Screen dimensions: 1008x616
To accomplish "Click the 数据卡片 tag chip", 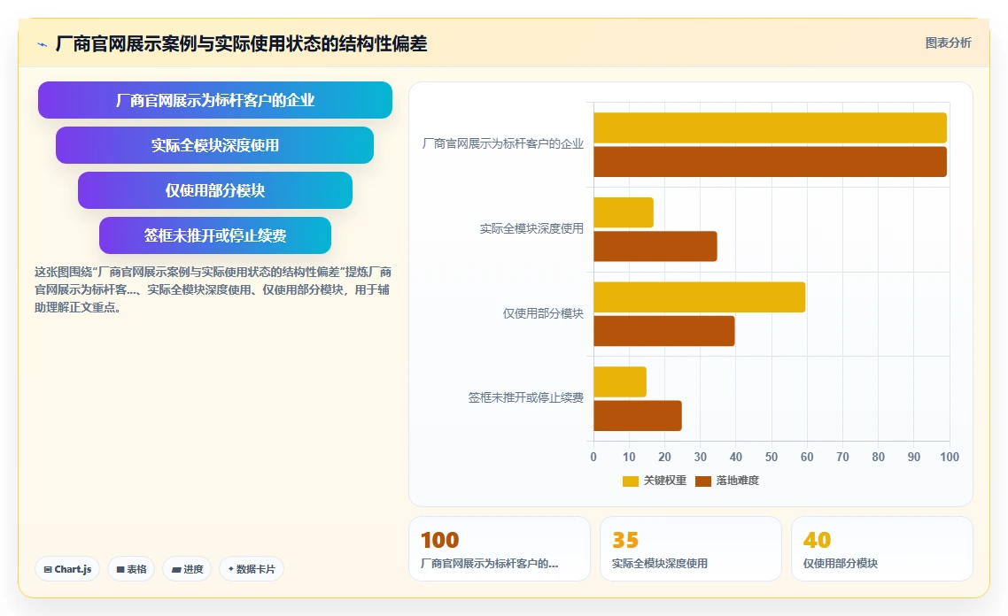I will pos(252,569).
